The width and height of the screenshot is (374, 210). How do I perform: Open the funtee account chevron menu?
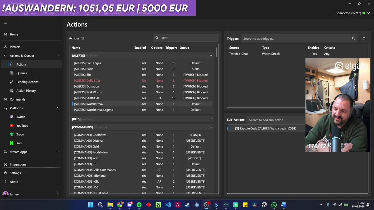coord(57,194)
